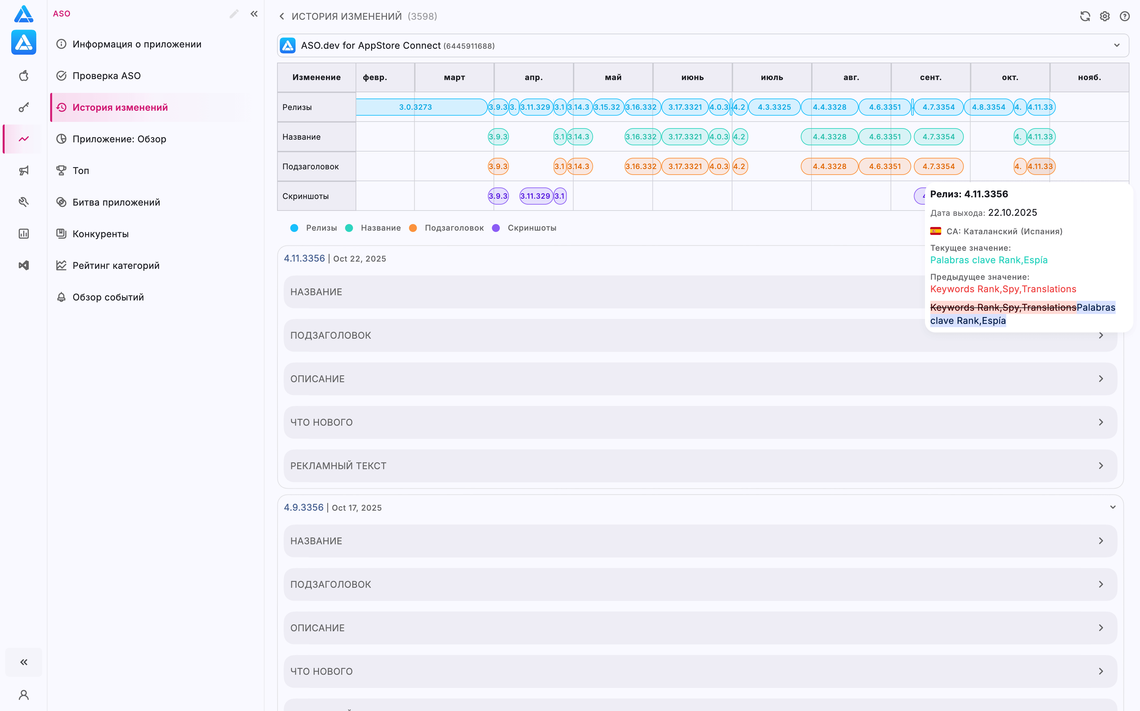Open Проверка ASO menu item

(x=106, y=76)
